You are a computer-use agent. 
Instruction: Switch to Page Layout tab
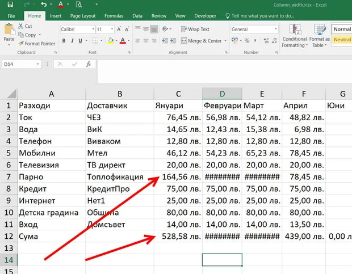click(x=83, y=16)
